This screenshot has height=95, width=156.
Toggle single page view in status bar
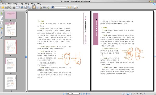coord(123,94)
